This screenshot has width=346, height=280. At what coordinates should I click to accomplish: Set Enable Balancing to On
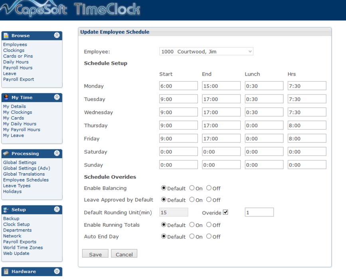click(x=192, y=188)
